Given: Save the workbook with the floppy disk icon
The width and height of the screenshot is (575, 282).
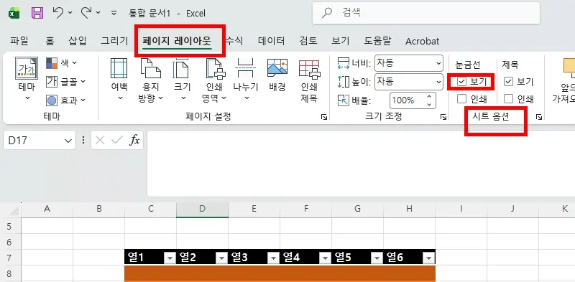Looking at the screenshot, I should (37, 14).
